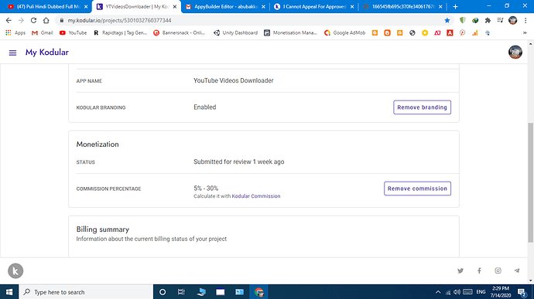Viewport: 534px width, 299px height.
Task: Click the Chrome icon on the taskbar
Action: click(x=258, y=292)
